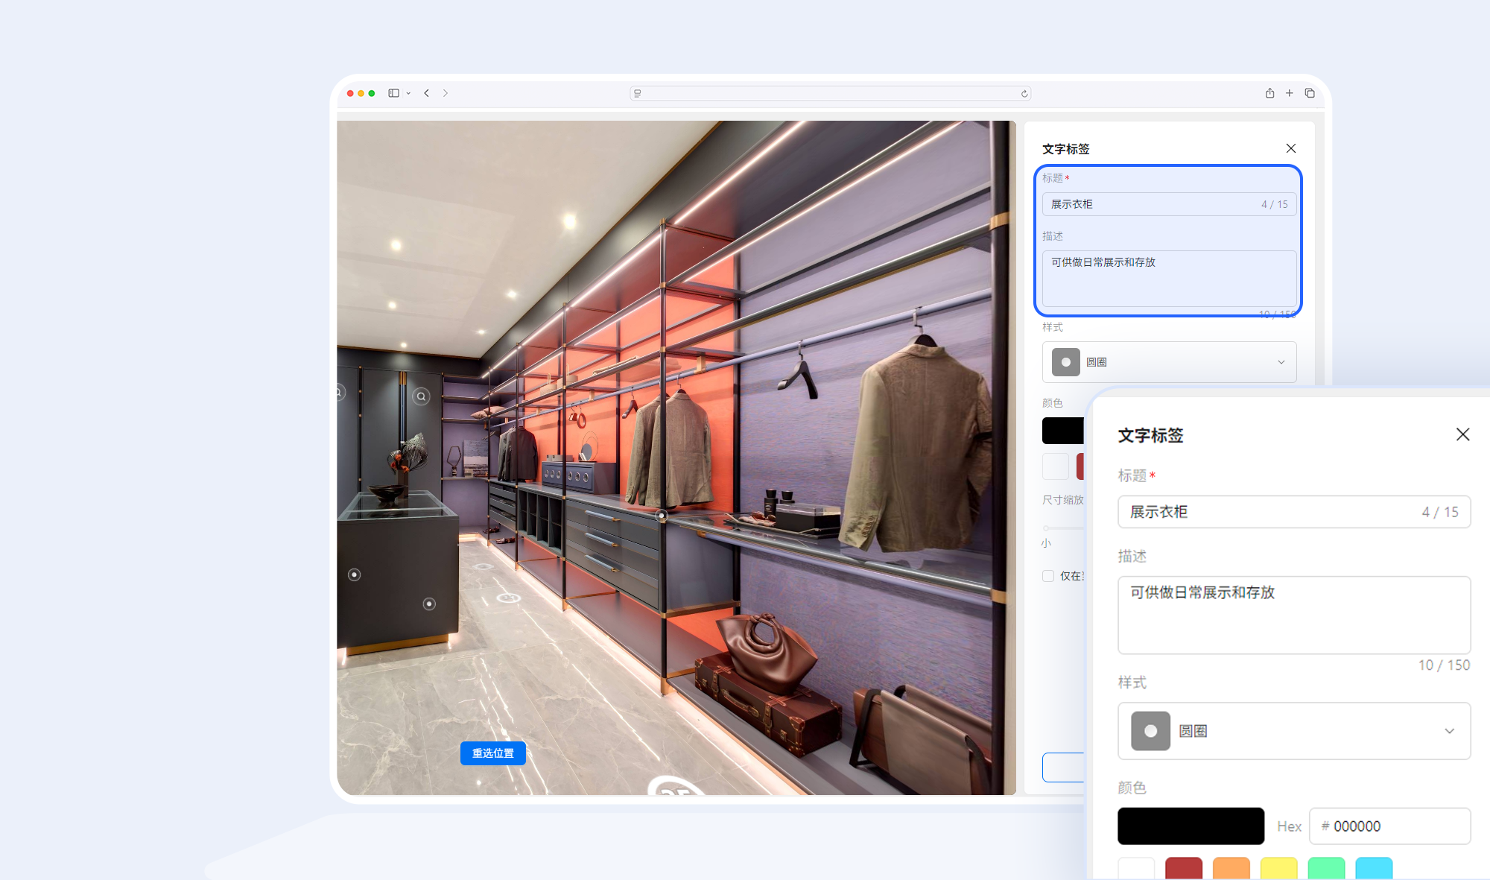Image resolution: width=1490 pixels, height=880 pixels.
Task: Click the 描述 textarea in the enlarged panel
Action: [1294, 615]
